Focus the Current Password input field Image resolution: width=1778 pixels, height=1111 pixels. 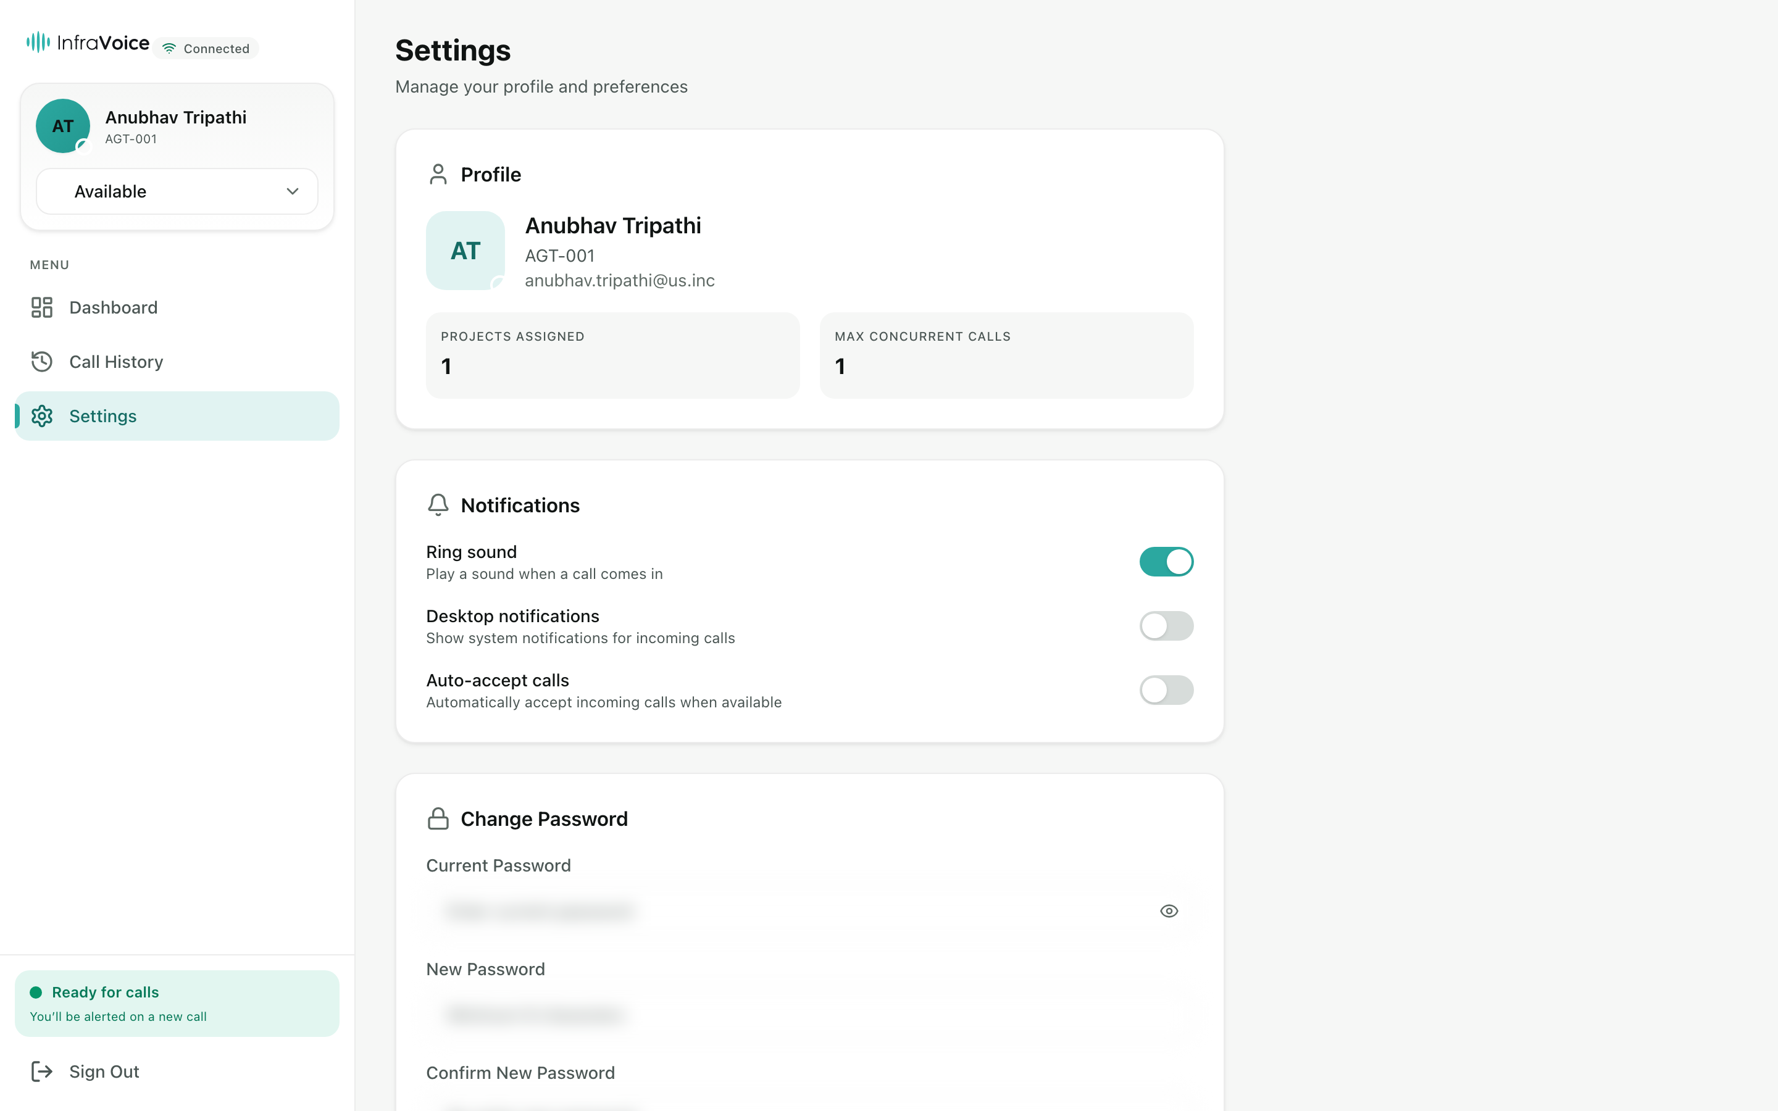click(809, 911)
